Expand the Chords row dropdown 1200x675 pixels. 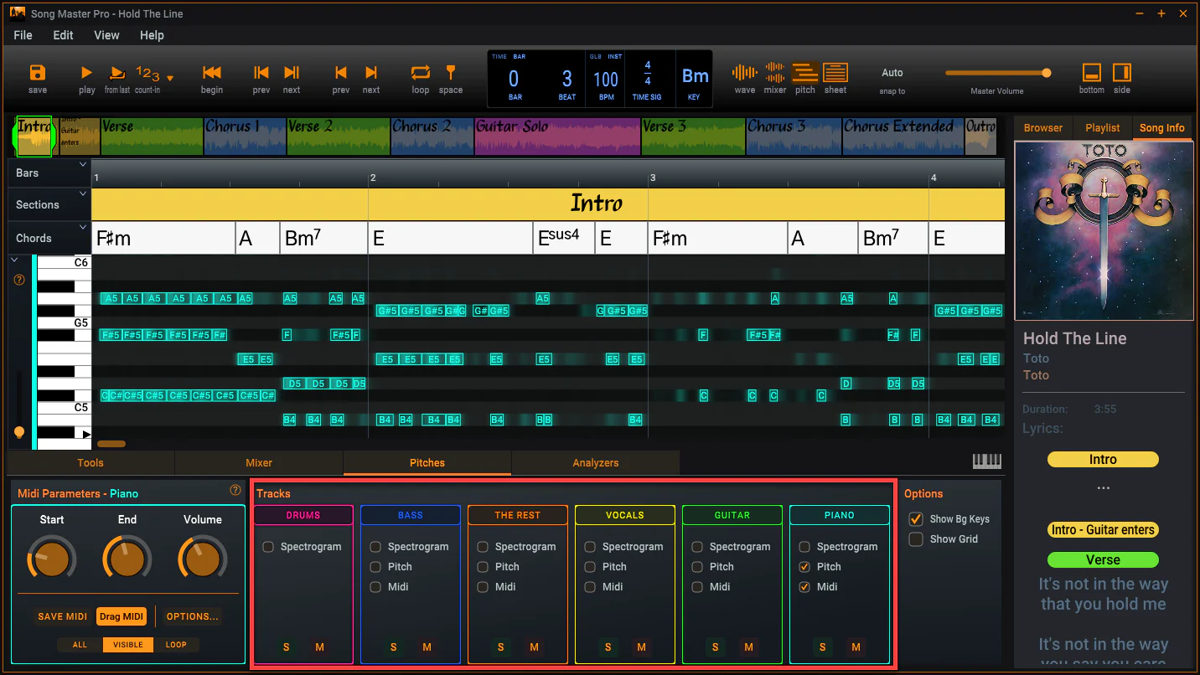click(83, 227)
